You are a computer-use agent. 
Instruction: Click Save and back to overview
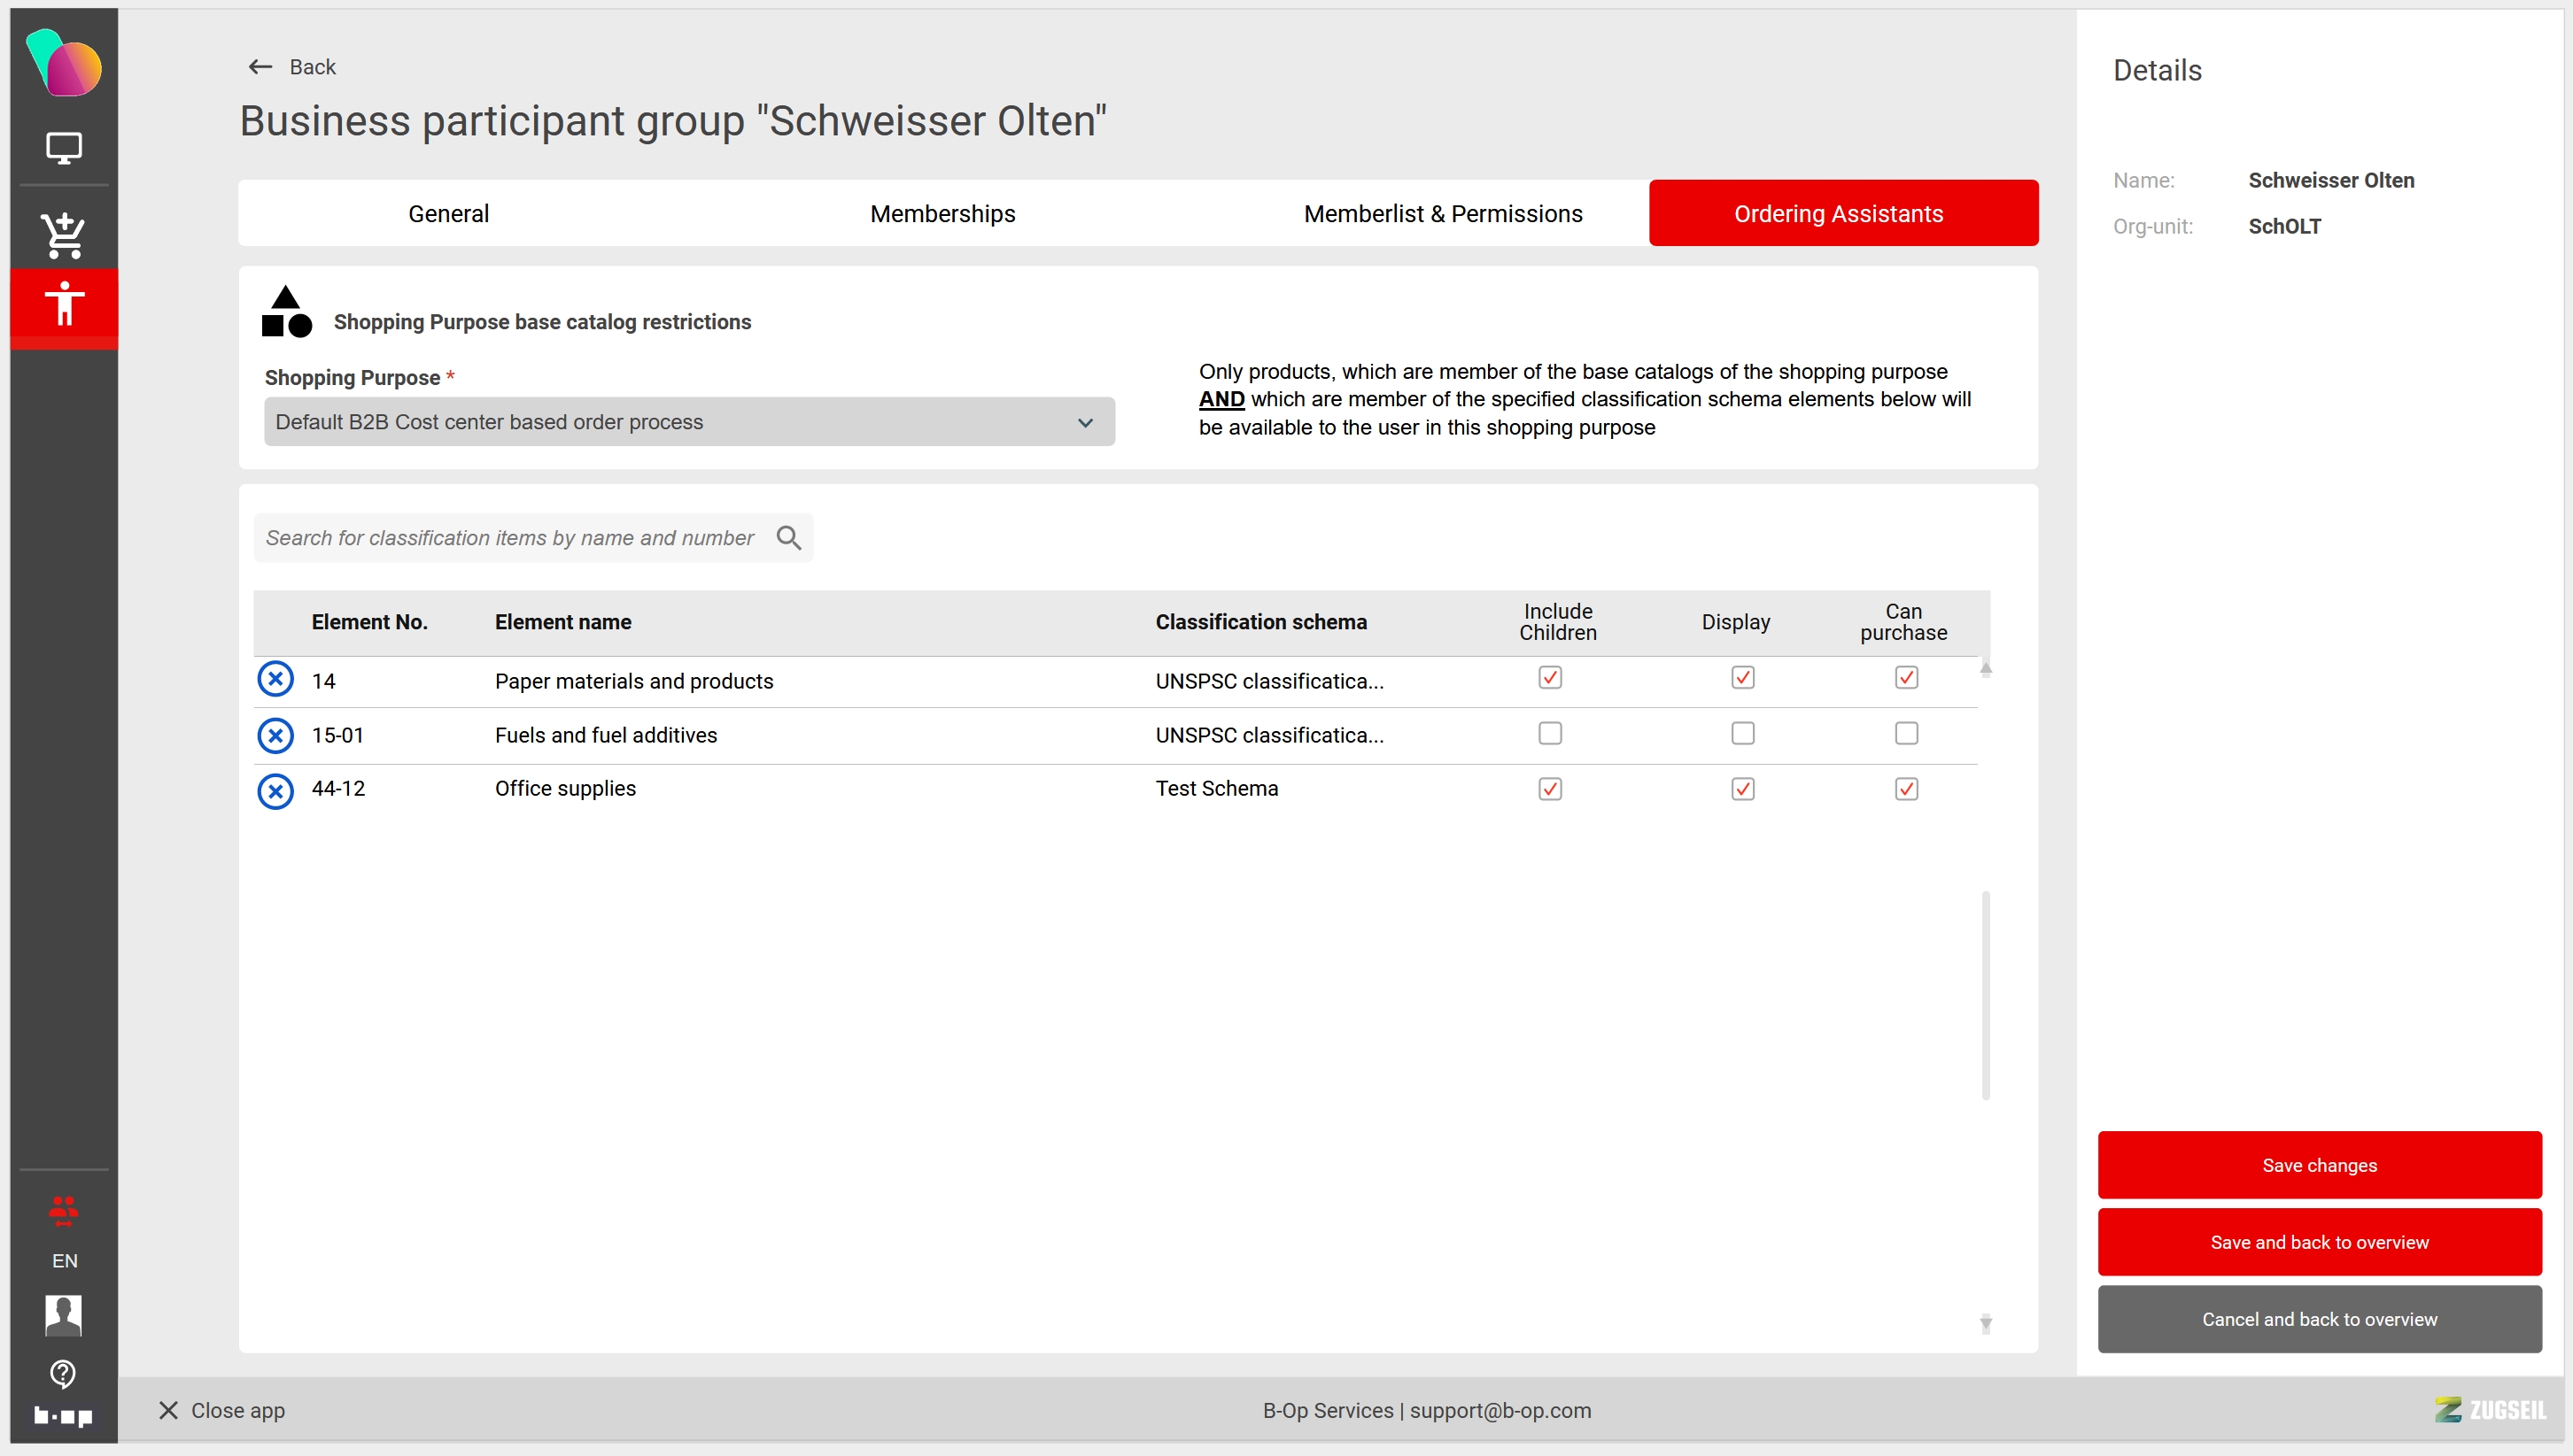click(2318, 1242)
